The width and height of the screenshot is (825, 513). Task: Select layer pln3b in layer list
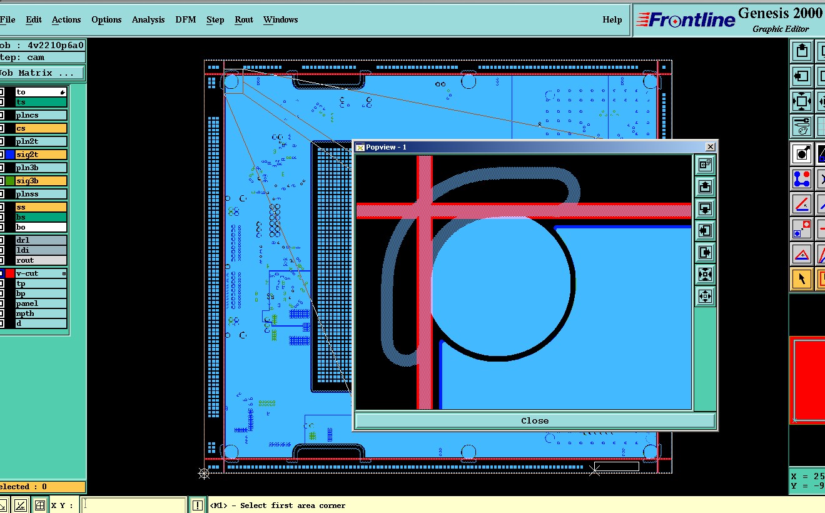(x=41, y=168)
